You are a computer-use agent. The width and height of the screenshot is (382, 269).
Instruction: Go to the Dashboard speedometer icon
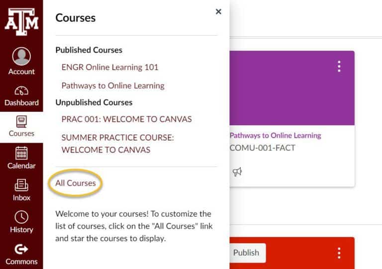21,90
